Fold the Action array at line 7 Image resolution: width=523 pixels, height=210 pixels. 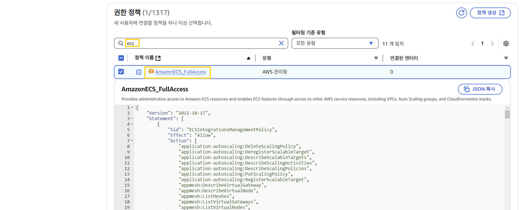(132, 141)
